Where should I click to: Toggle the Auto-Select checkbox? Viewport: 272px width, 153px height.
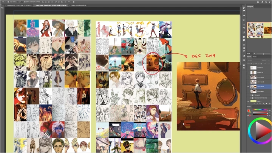(8, 2)
